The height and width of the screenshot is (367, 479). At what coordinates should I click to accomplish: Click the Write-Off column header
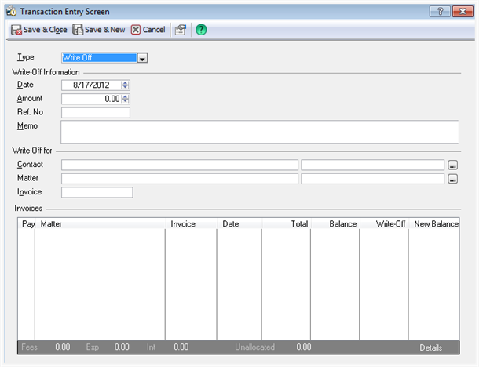point(383,224)
